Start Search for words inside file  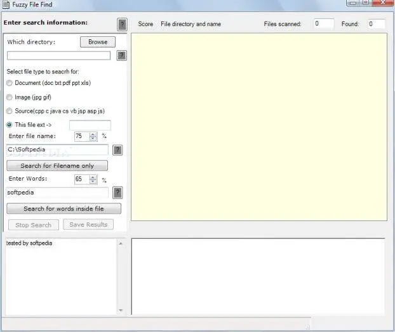[x=64, y=208]
